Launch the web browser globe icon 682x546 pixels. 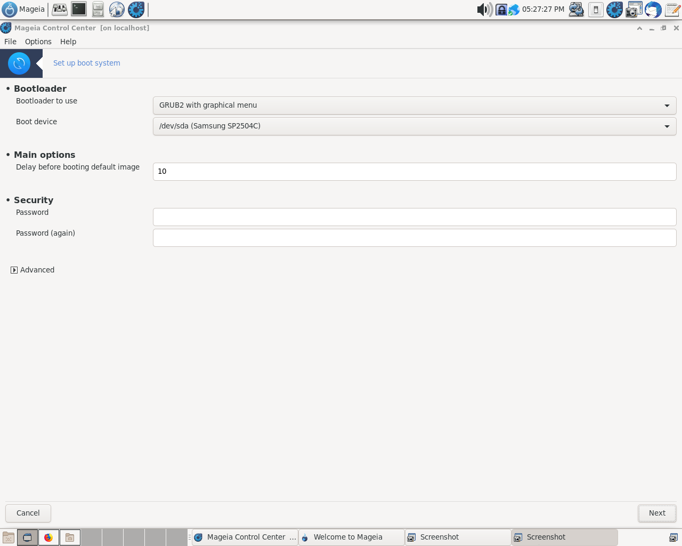click(117, 9)
